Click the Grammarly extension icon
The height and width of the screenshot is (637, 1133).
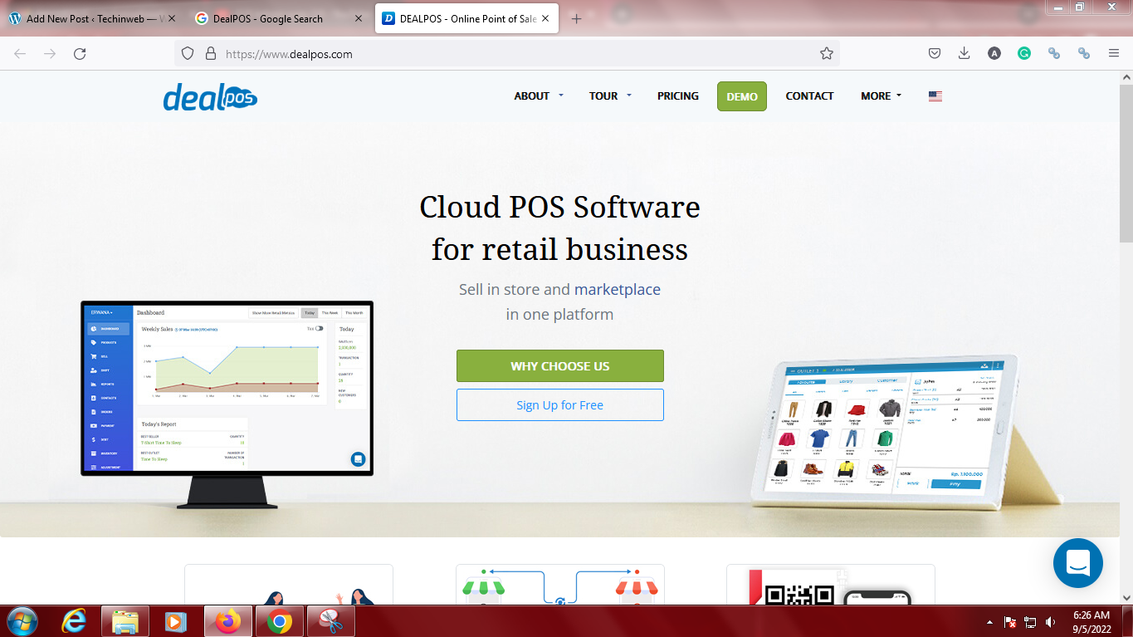[1024, 53]
